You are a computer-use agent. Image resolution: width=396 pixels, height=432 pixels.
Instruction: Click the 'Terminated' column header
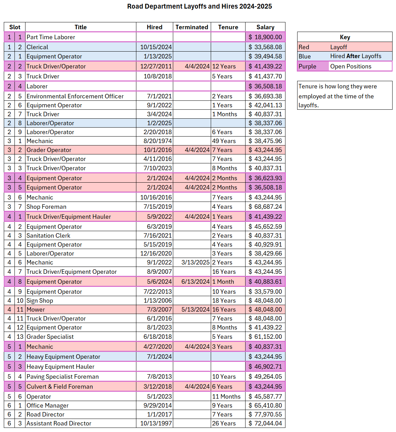pyautogui.click(x=192, y=27)
